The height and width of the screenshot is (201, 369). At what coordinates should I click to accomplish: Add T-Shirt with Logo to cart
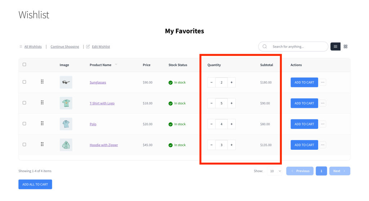click(x=304, y=103)
